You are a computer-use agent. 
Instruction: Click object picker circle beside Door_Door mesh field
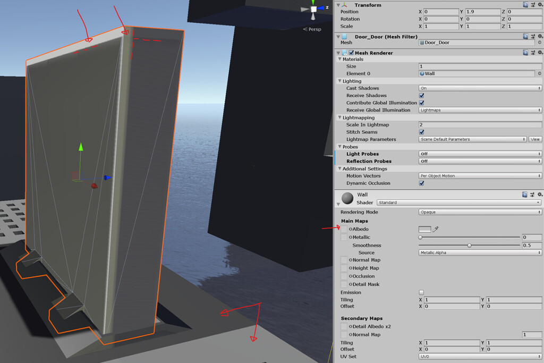coord(540,42)
